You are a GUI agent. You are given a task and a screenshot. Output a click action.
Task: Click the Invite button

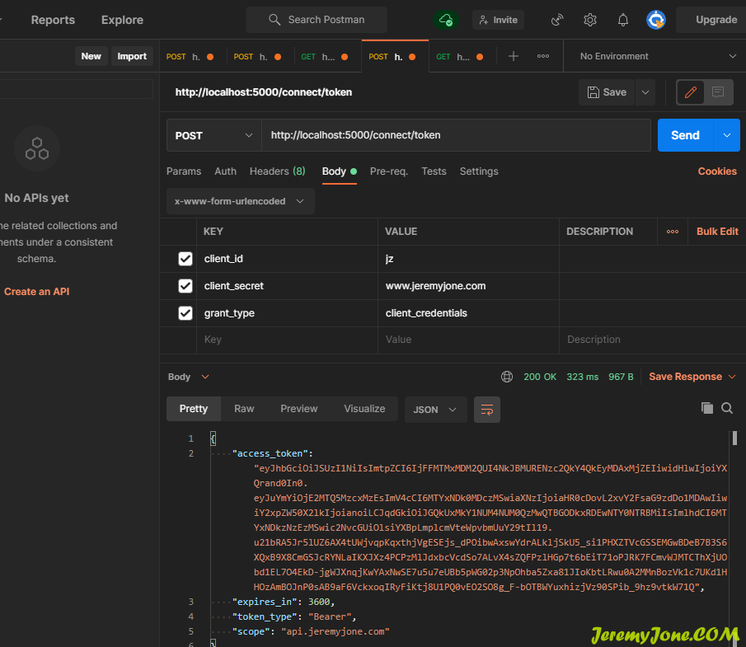(498, 20)
